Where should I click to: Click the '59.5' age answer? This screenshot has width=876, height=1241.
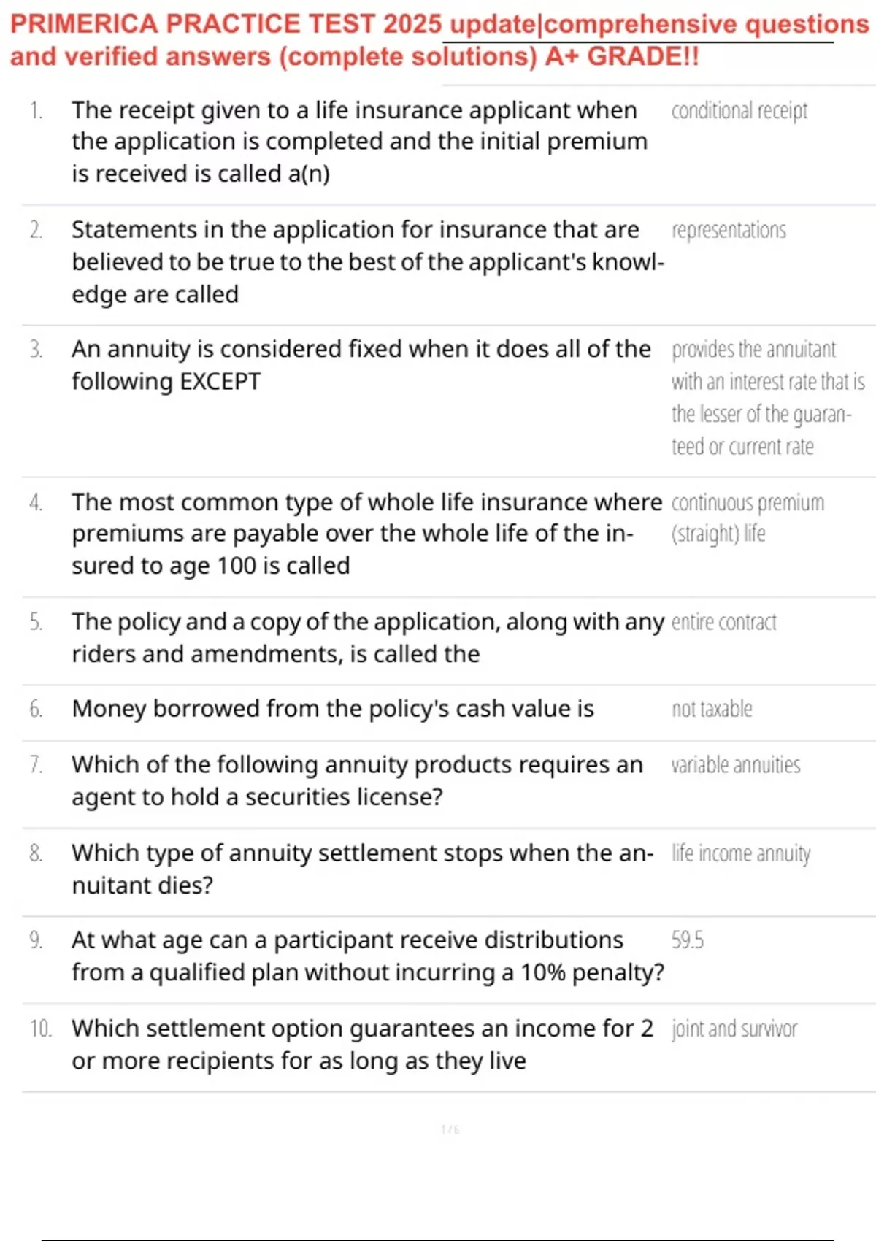688,940
